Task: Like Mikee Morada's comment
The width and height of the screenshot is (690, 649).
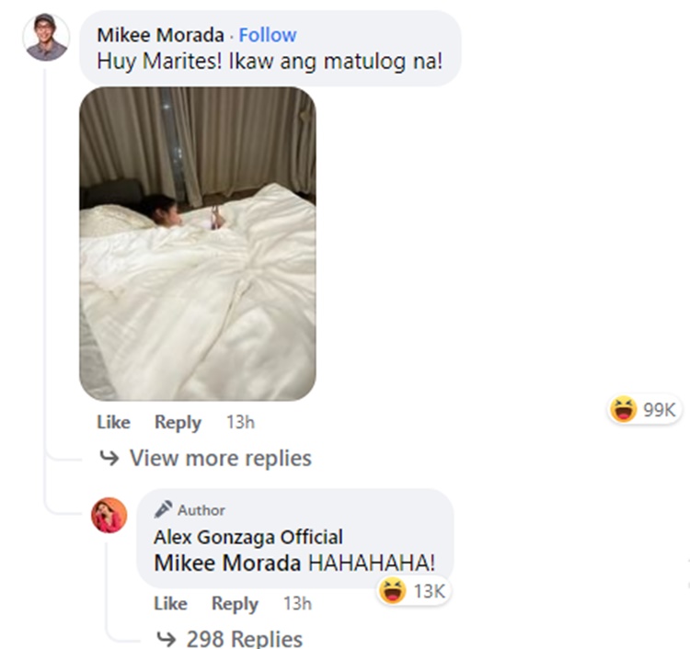Action: [x=113, y=422]
